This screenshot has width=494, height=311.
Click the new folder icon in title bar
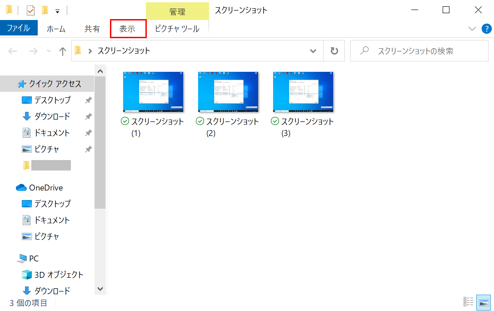click(45, 10)
